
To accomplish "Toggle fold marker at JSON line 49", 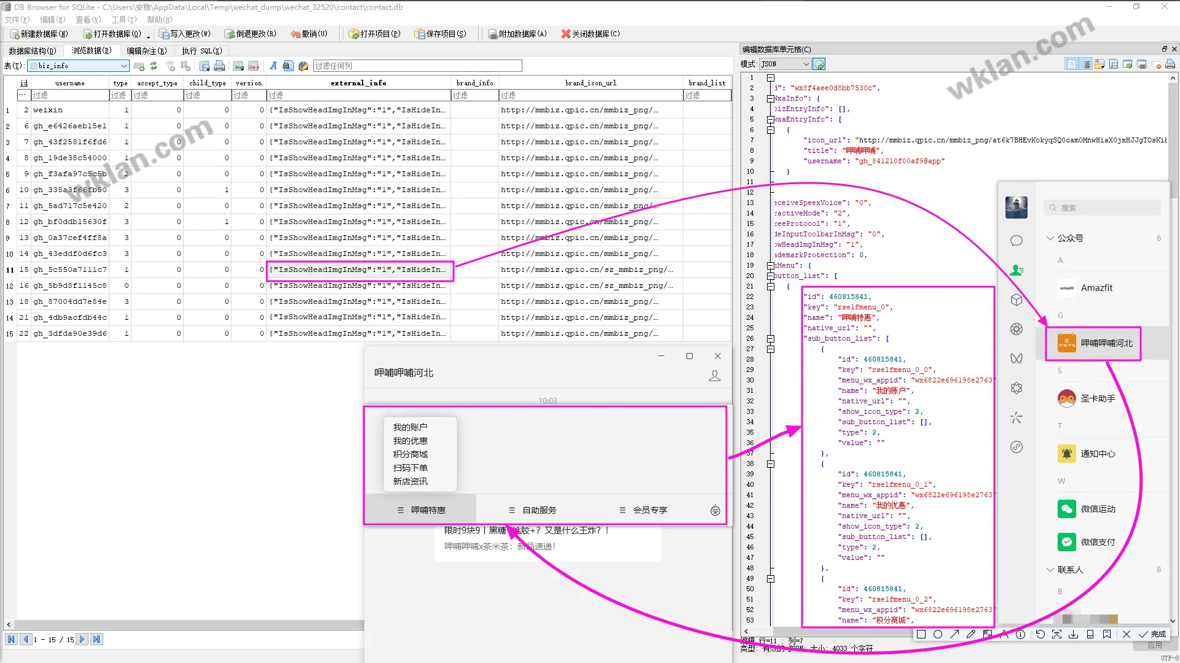I will coord(771,579).
